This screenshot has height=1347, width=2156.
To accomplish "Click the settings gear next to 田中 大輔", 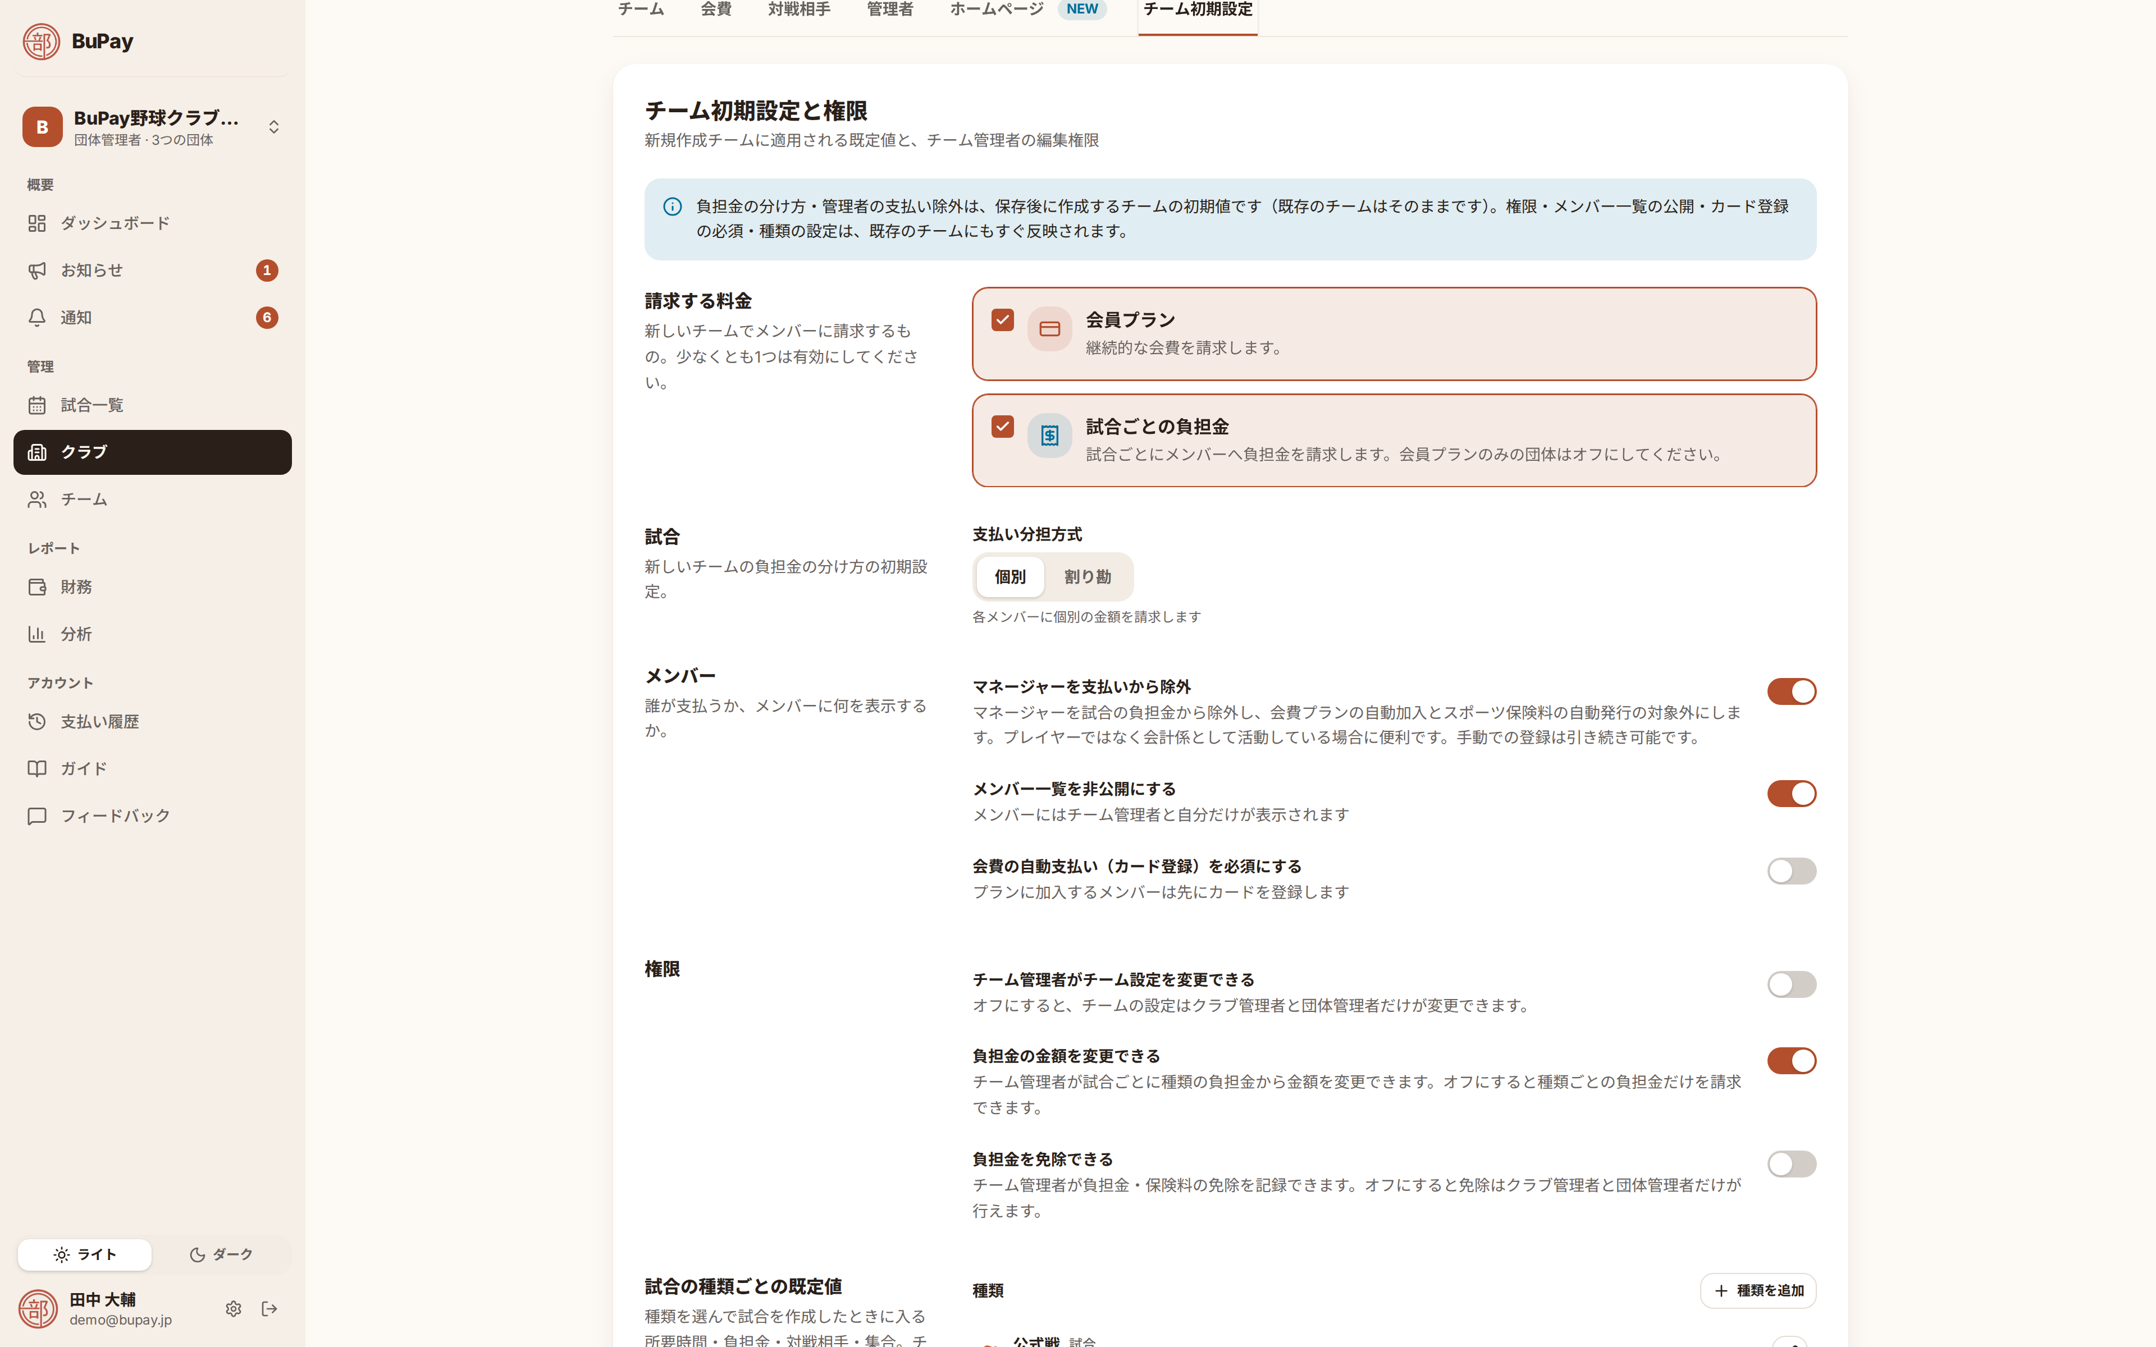I will 234,1309.
